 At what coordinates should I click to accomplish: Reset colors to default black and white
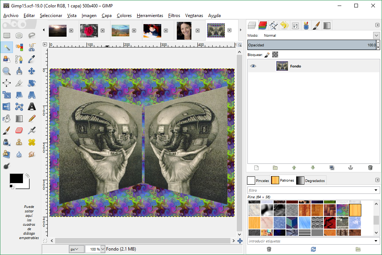12,187
